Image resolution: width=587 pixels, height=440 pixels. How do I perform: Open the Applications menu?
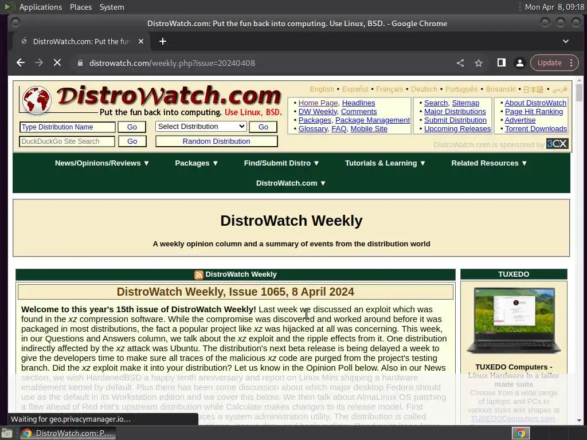(x=41, y=7)
